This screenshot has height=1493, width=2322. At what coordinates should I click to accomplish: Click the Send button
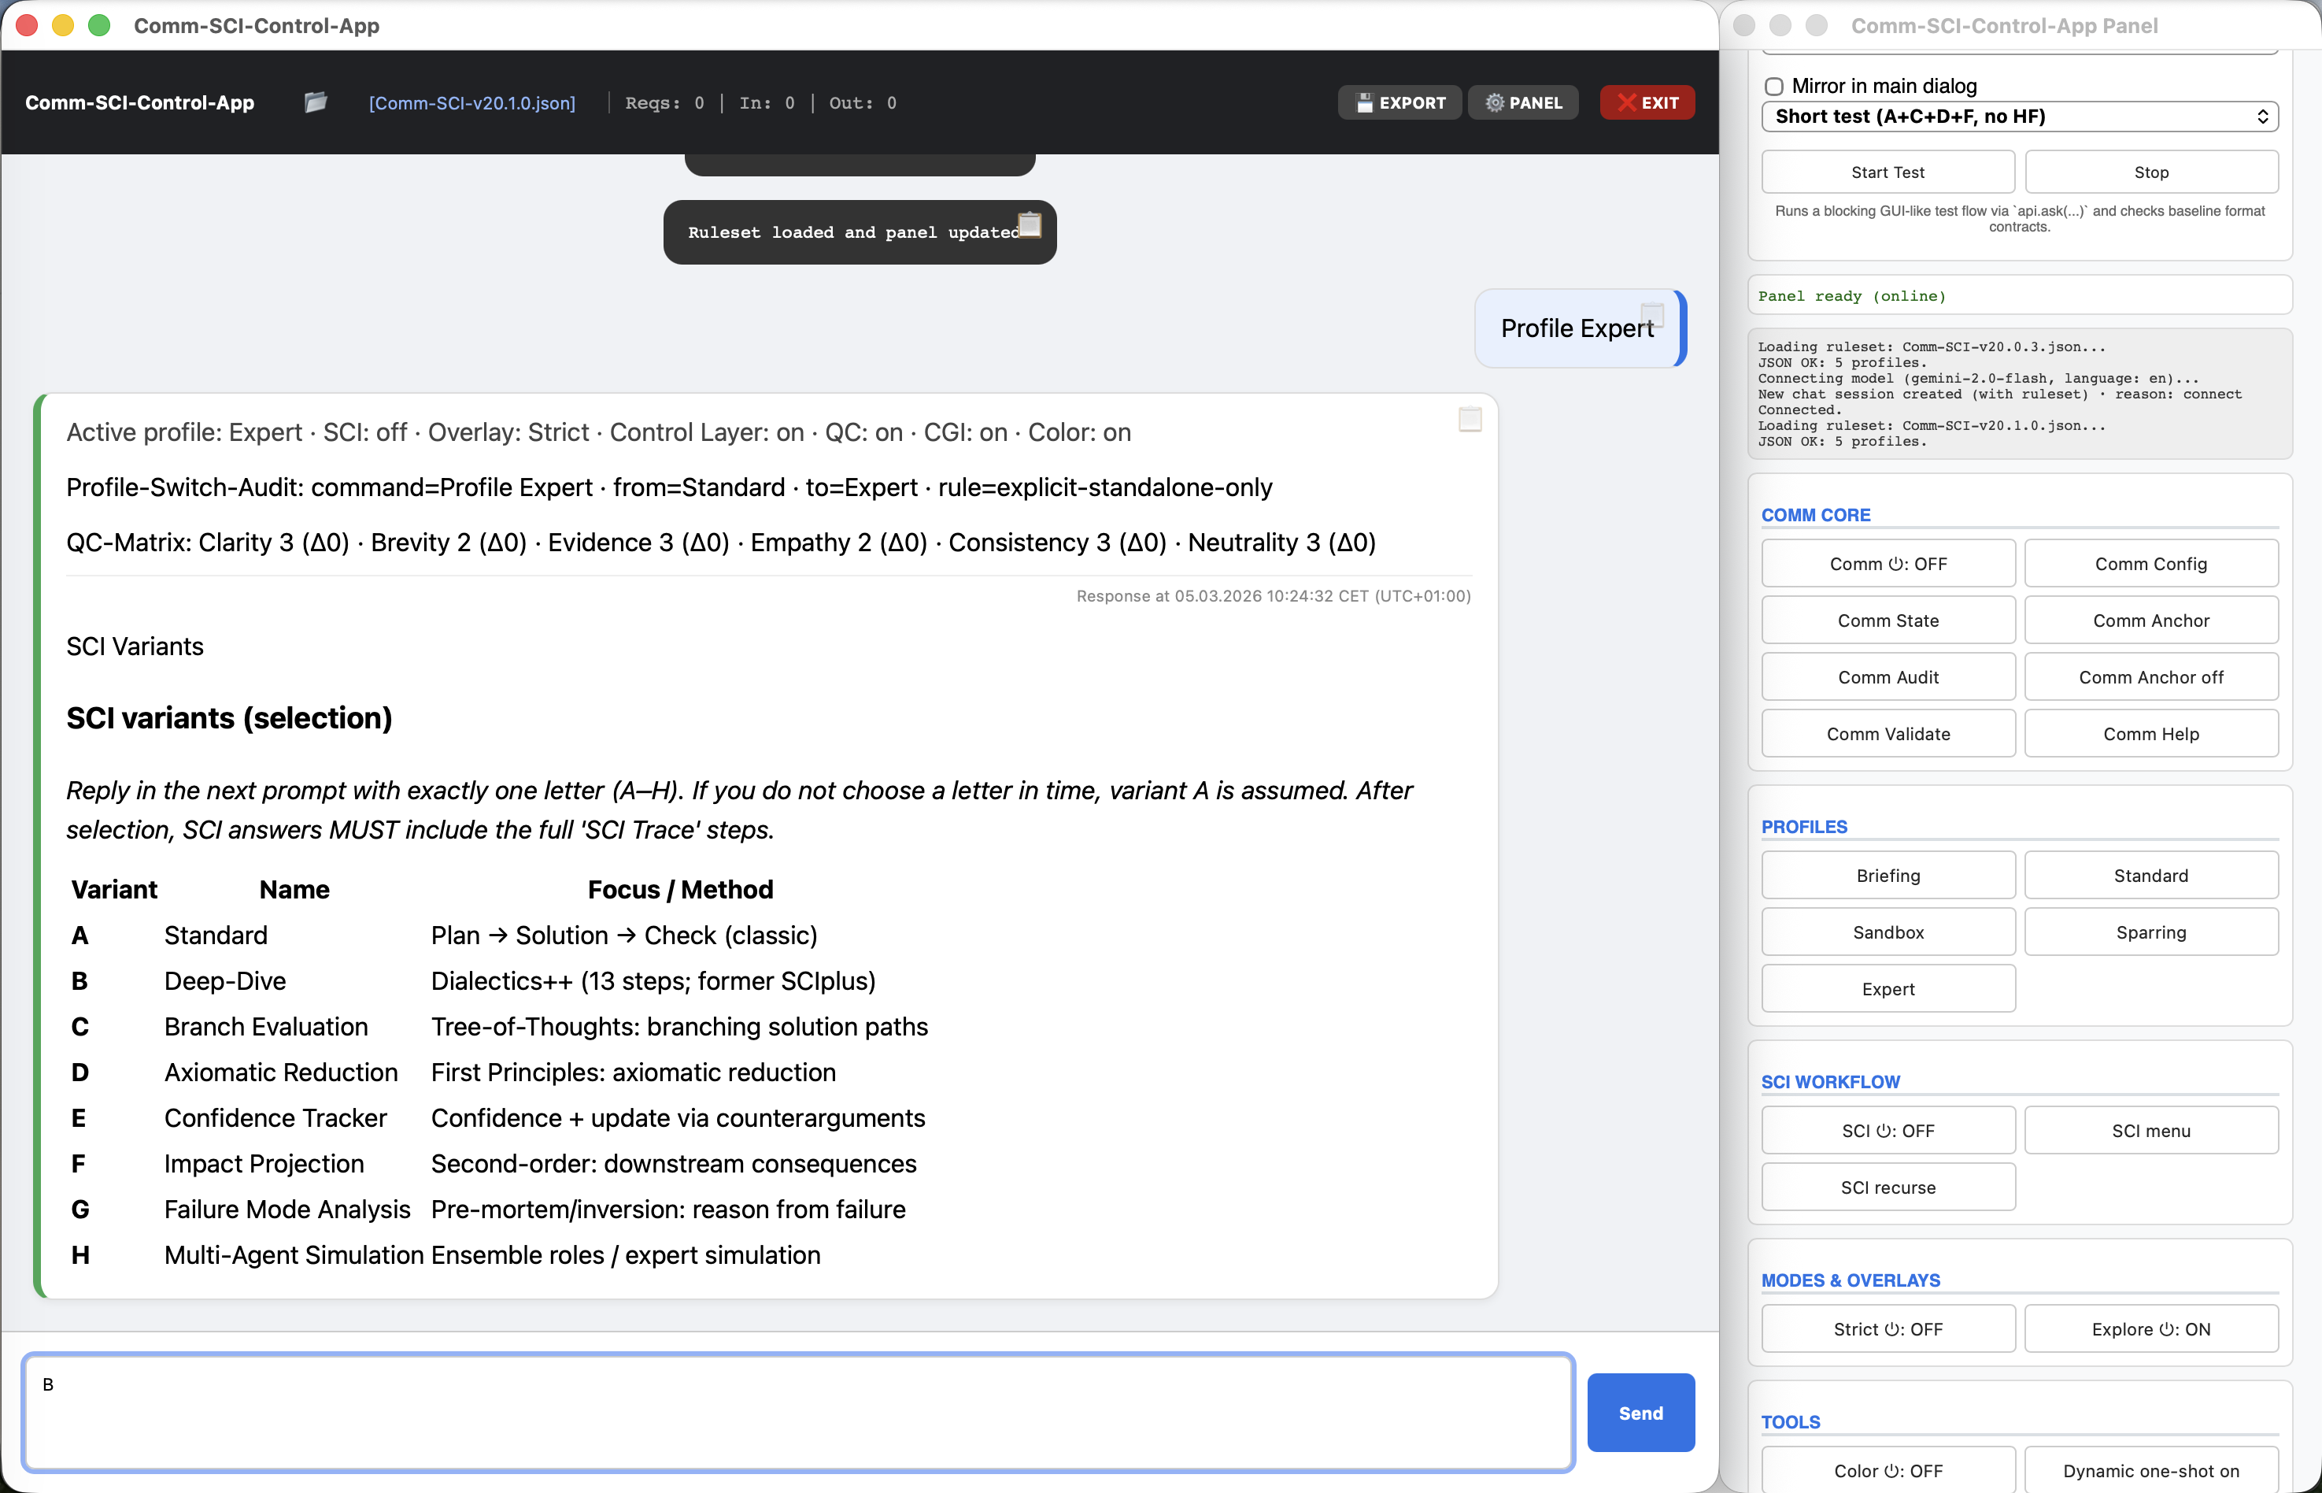pyautogui.click(x=1640, y=1413)
